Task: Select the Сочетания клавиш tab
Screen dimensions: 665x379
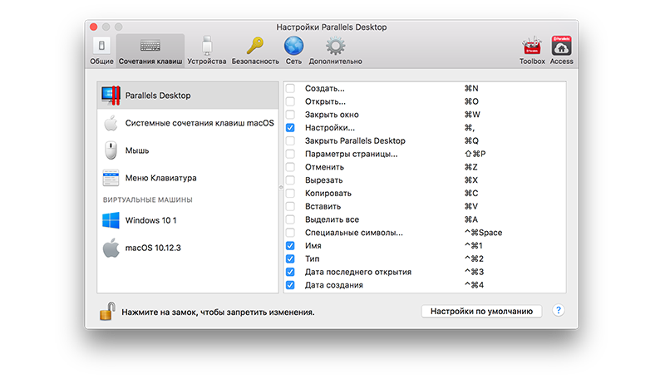Action: pos(150,50)
